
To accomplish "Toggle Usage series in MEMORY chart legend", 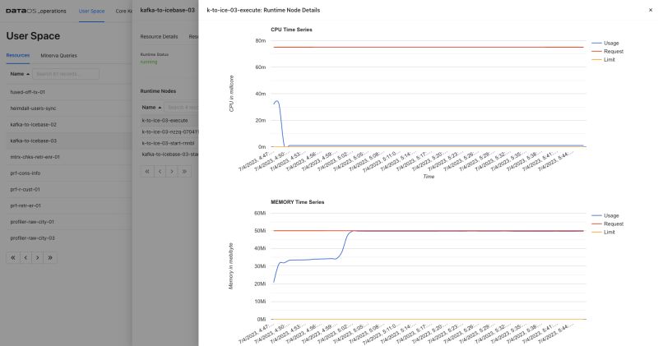I will [x=605, y=215].
